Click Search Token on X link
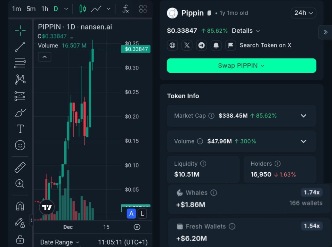Image resolution: width=332 pixels, height=247 pixels. pos(265,45)
